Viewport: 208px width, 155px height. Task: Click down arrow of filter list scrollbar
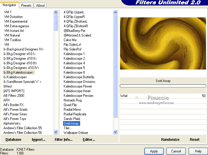pyautogui.click(x=115, y=132)
